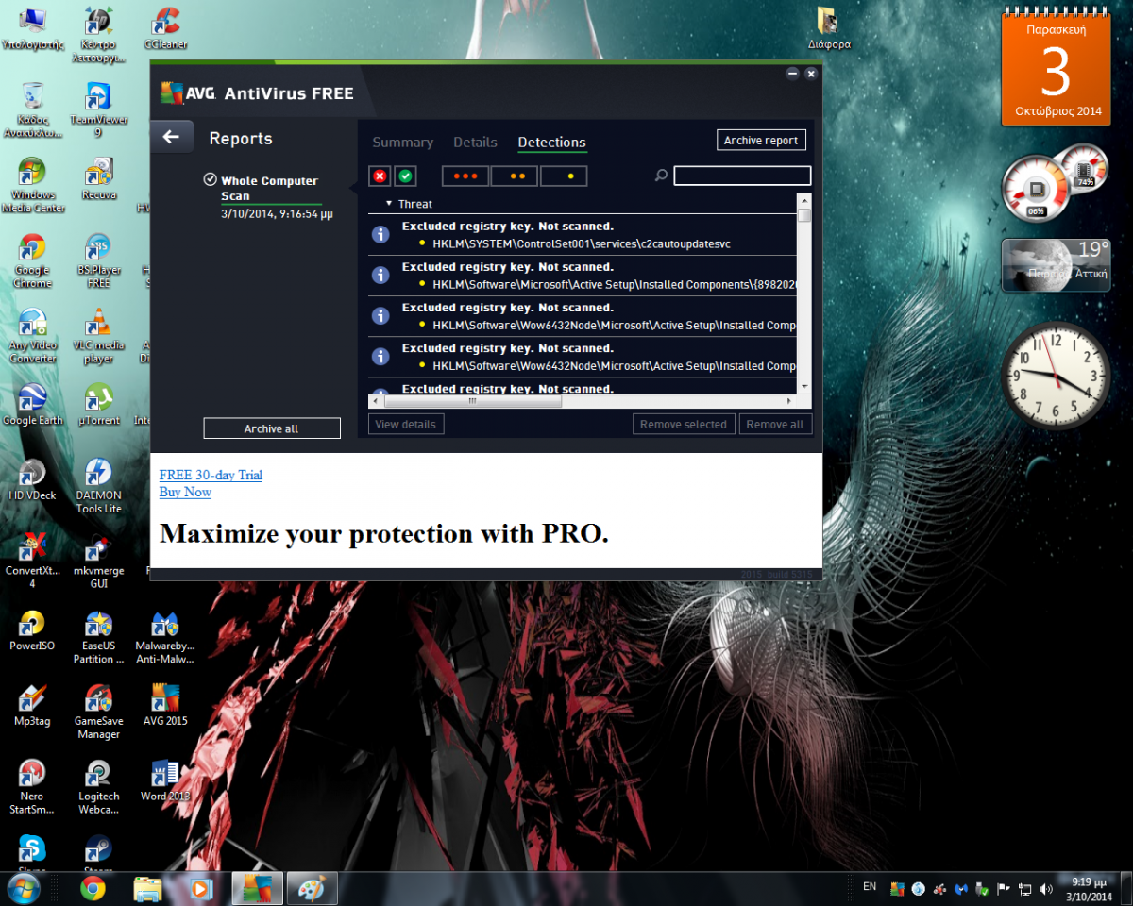Toggle two orange dots medium-severity filter
Screen dimensions: 1133x906
(x=515, y=176)
